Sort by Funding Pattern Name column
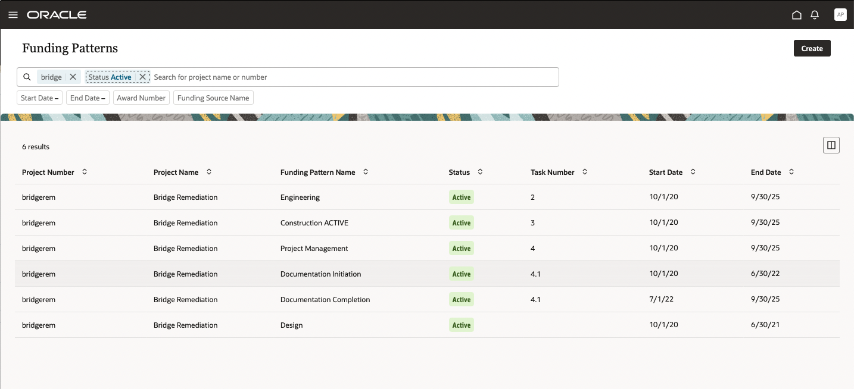 coord(366,171)
